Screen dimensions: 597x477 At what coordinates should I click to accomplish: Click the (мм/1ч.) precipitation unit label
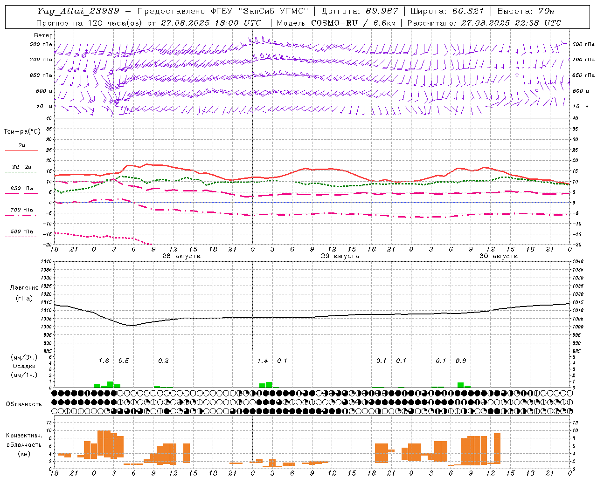[24, 375]
